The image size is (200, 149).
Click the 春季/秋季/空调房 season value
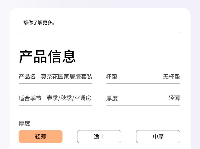pyautogui.click(x=69, y=98)
